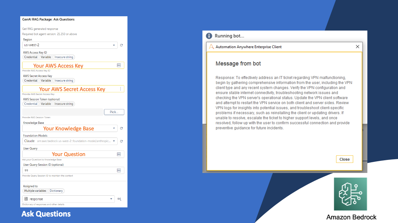The image size is (398, 223).
Task: Refresh the Region list icon
Action: point(121,46)
